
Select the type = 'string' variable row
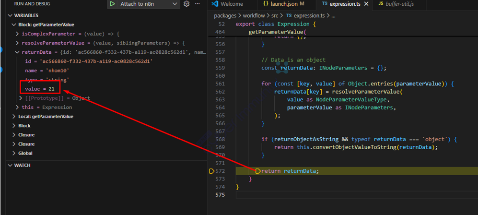click(x=106, y=80)
